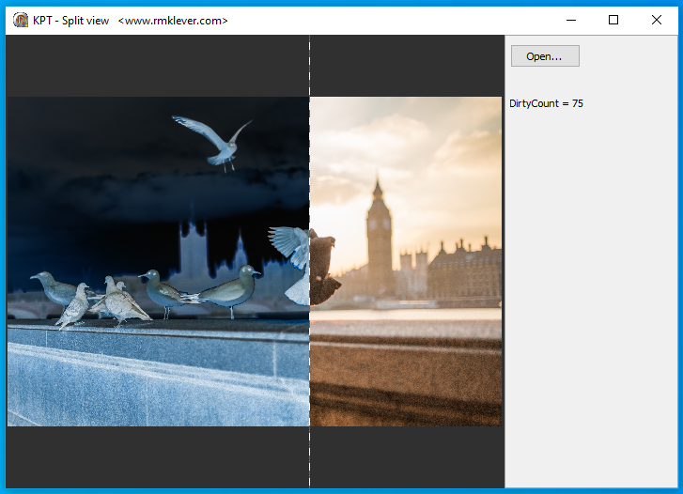Close the KPT Split view window
This screenshot has width=683, height=494.
pos(656,20)
